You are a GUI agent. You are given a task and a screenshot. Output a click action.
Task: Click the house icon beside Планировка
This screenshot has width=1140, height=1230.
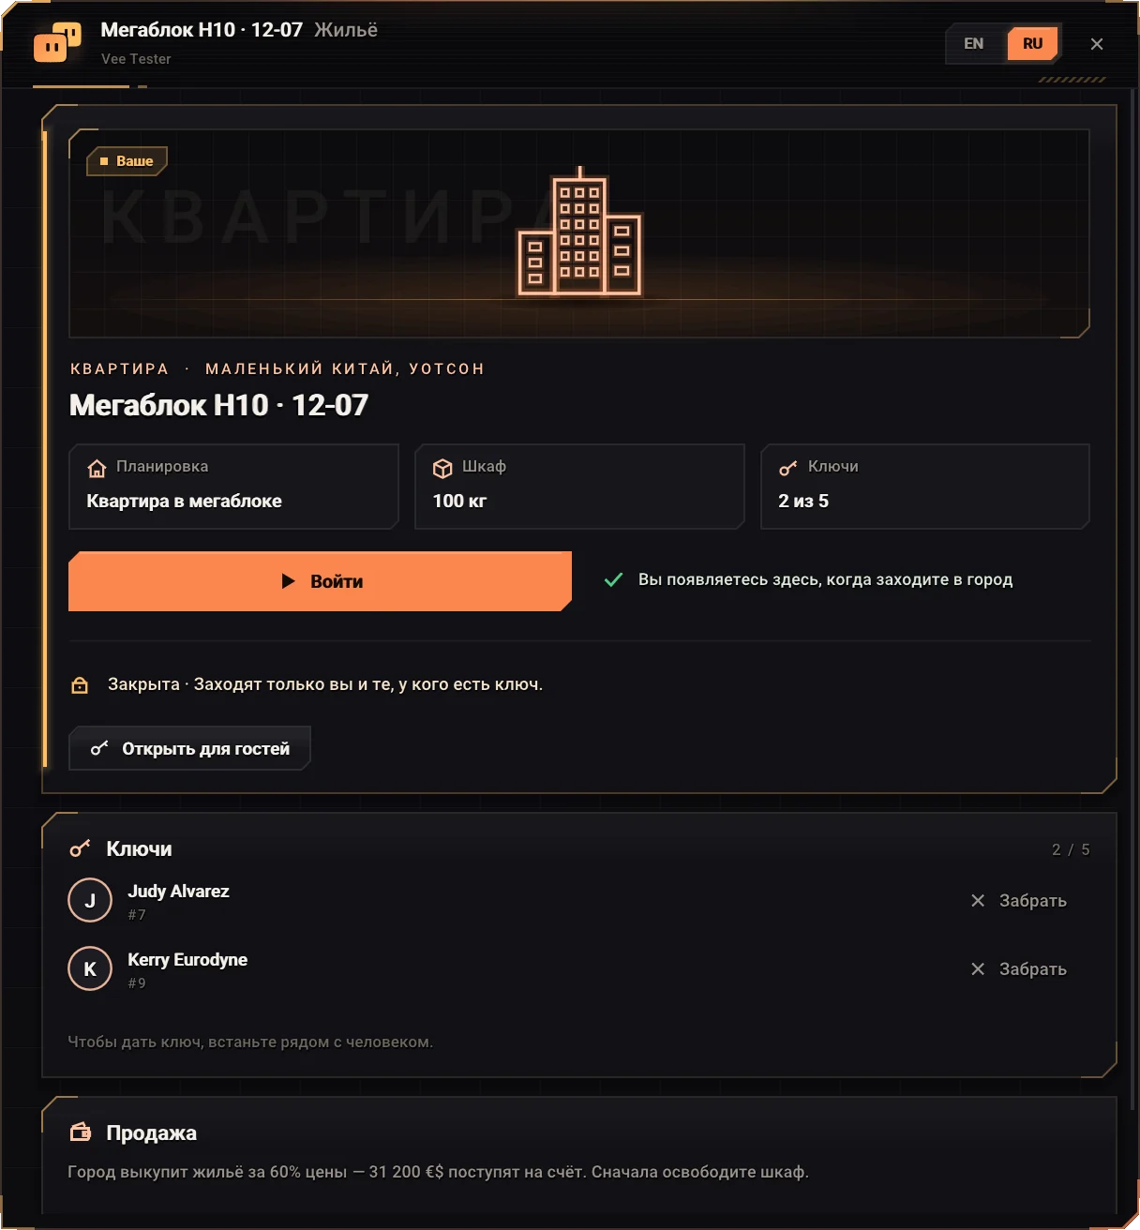[x=97, y=468]
